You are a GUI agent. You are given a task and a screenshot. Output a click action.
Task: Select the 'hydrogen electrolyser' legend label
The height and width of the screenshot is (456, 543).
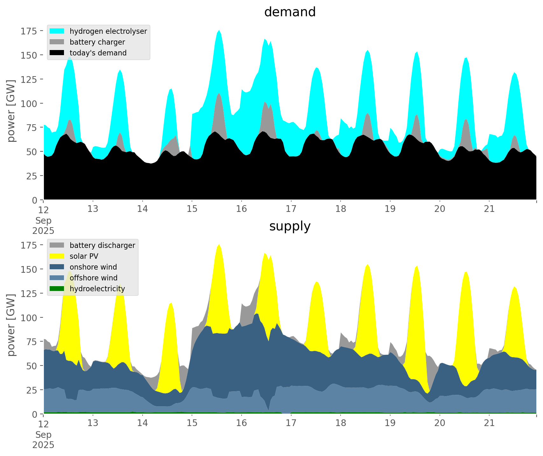108,31
